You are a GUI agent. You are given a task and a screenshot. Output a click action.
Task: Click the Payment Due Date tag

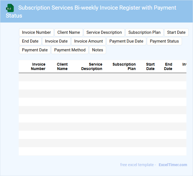click(126, 41)
